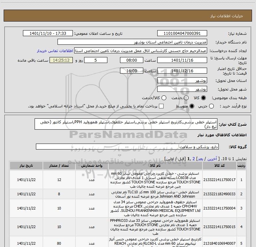
Task: Click quantity 80 in row 5
Action: point(59,243)
